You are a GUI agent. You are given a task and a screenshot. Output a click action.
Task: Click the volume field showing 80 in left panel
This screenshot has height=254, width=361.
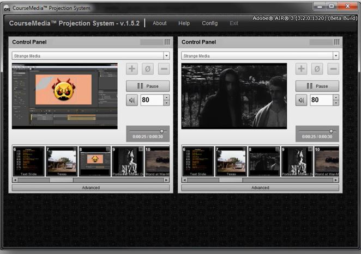tap(152, 100)
